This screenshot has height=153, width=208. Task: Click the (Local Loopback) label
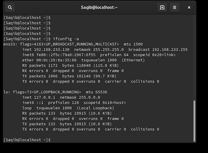(x=95, y=108)
